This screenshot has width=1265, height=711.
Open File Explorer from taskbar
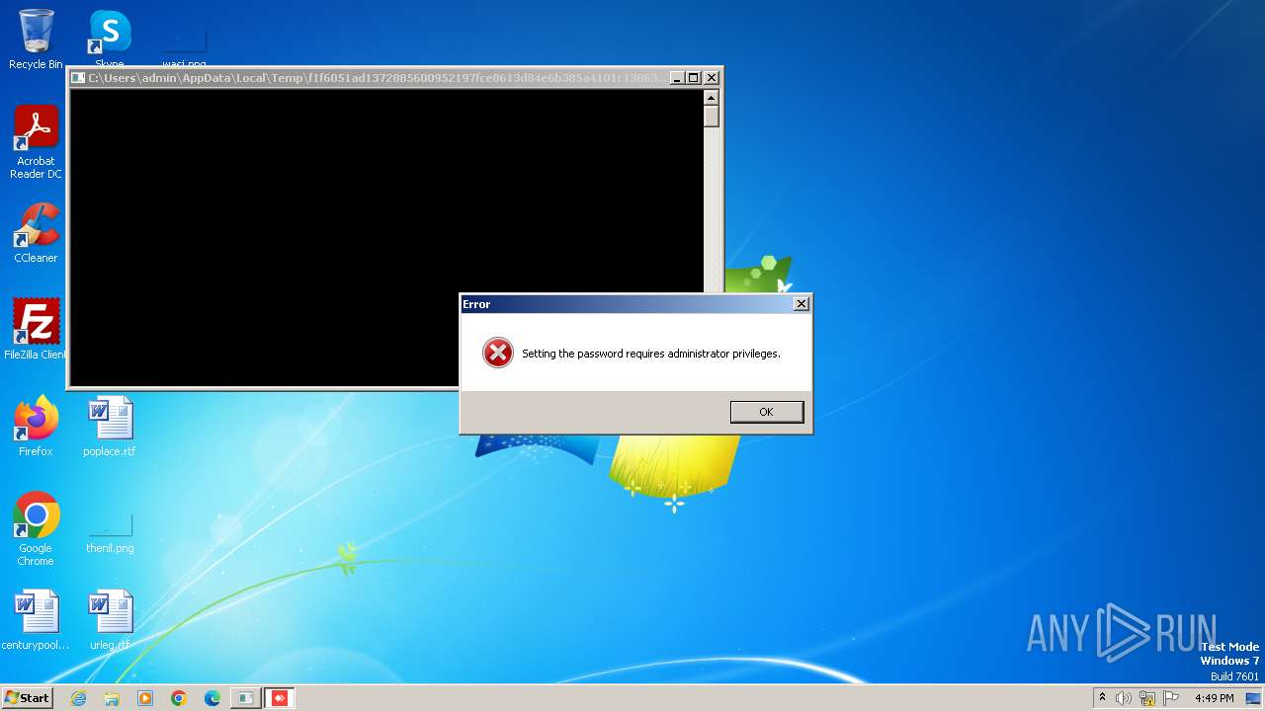112,698
